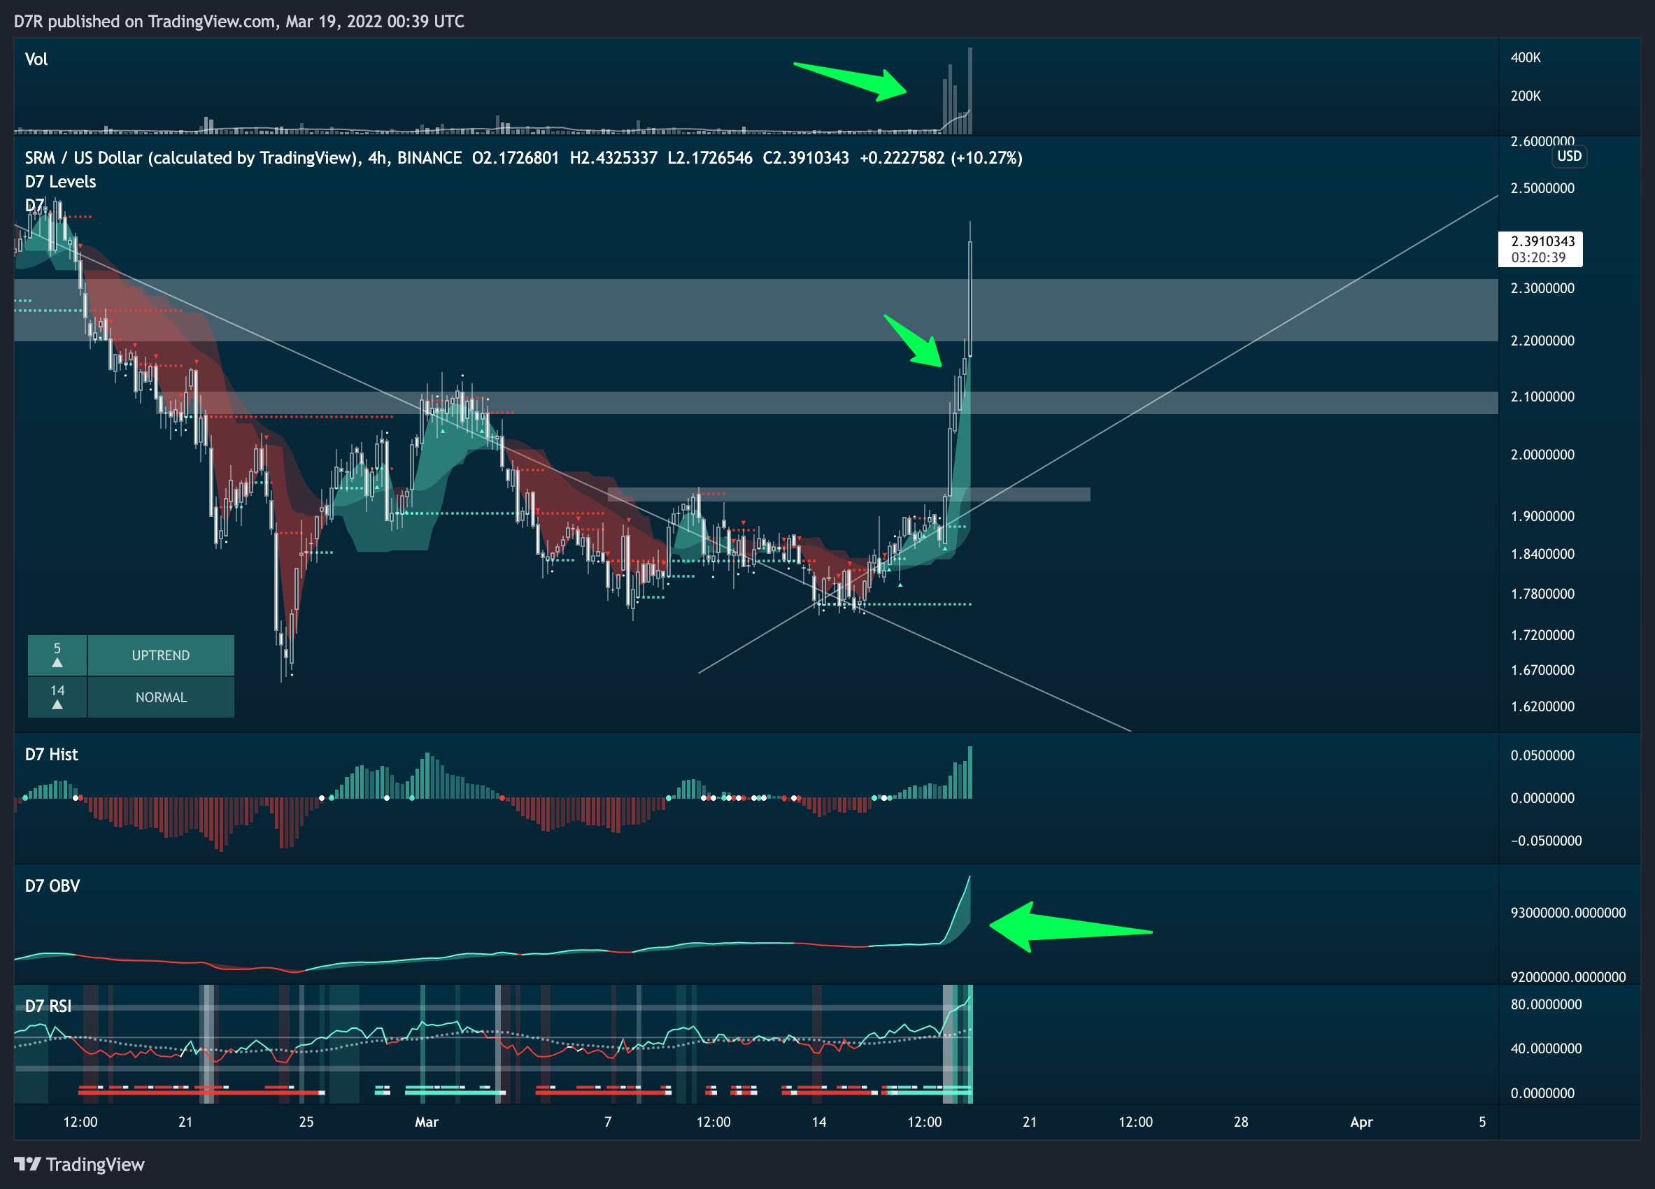Click the USD currency badge
Image resolution: width=1655 pixels, height=1189 pixels.
[1569, 156]
